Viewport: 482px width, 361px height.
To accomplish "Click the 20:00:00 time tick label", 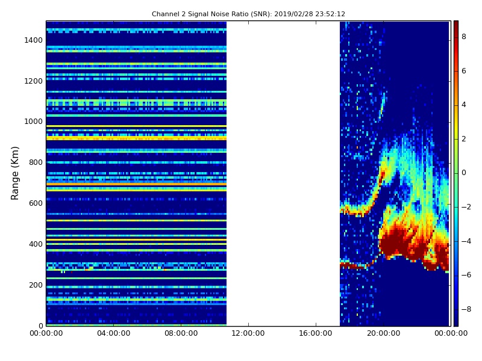I will (x=383, y=333).
